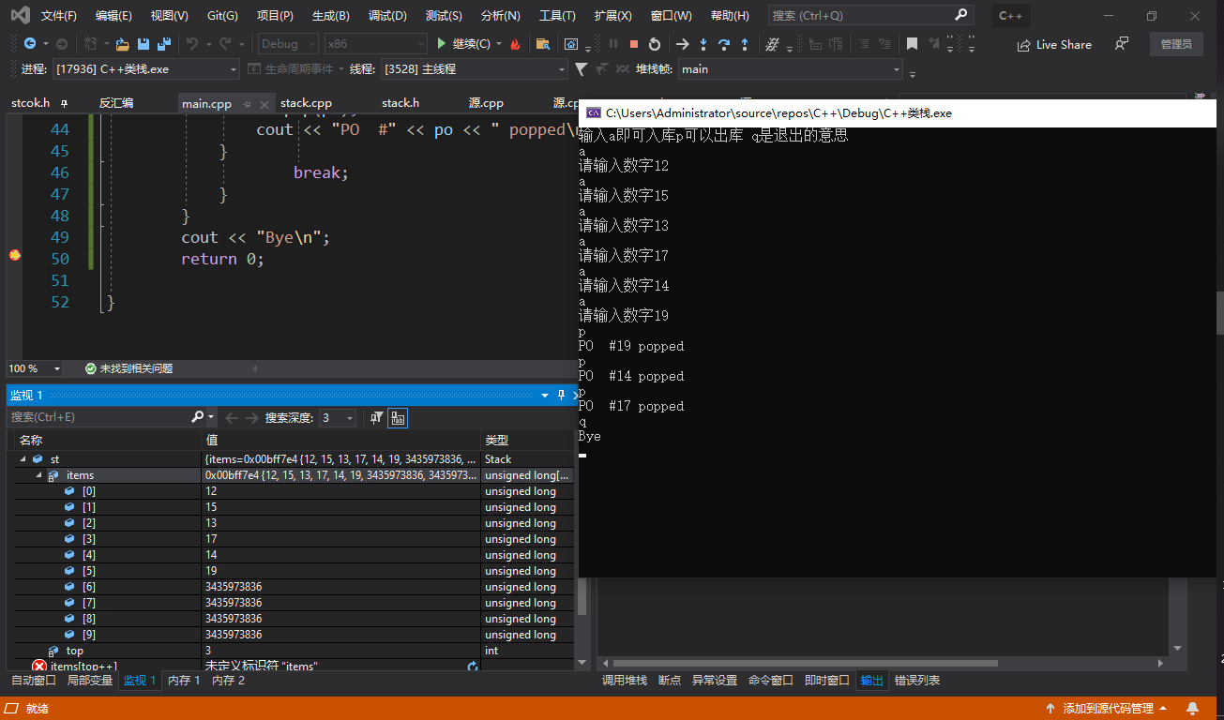Collapse the items array node

(x=38, y=475)
